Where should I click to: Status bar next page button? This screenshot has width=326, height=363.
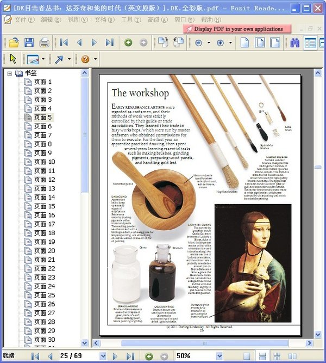click(x=115, y=356)
